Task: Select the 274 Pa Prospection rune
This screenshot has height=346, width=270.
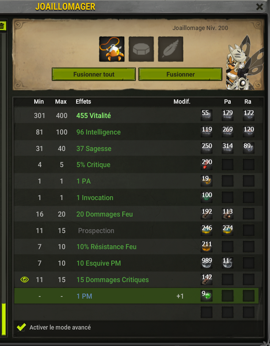Action: click(227, 230)
